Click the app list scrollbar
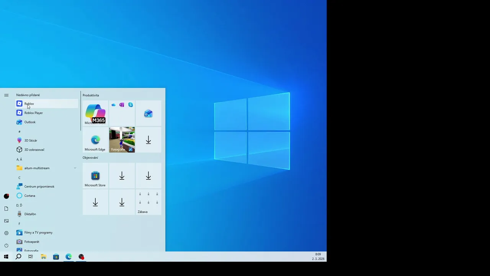The image size is (490, 276). (x=81, y=111)
